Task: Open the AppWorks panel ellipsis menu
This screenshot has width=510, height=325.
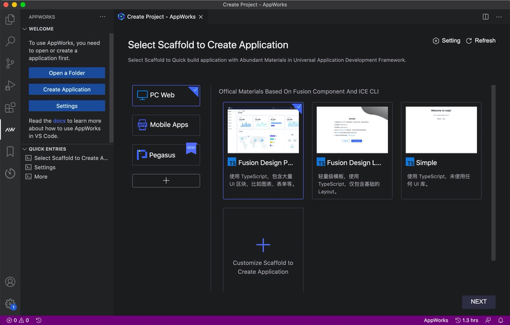Action: coord(103,17)
